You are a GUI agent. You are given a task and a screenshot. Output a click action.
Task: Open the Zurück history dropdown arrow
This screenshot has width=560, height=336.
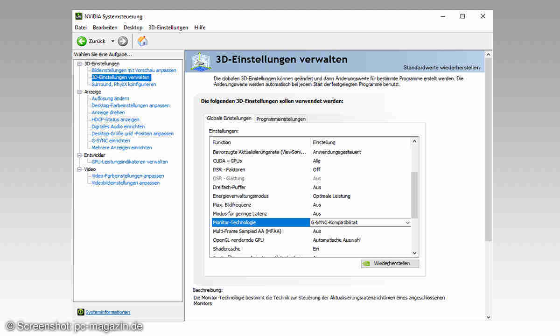pos(112,41)
